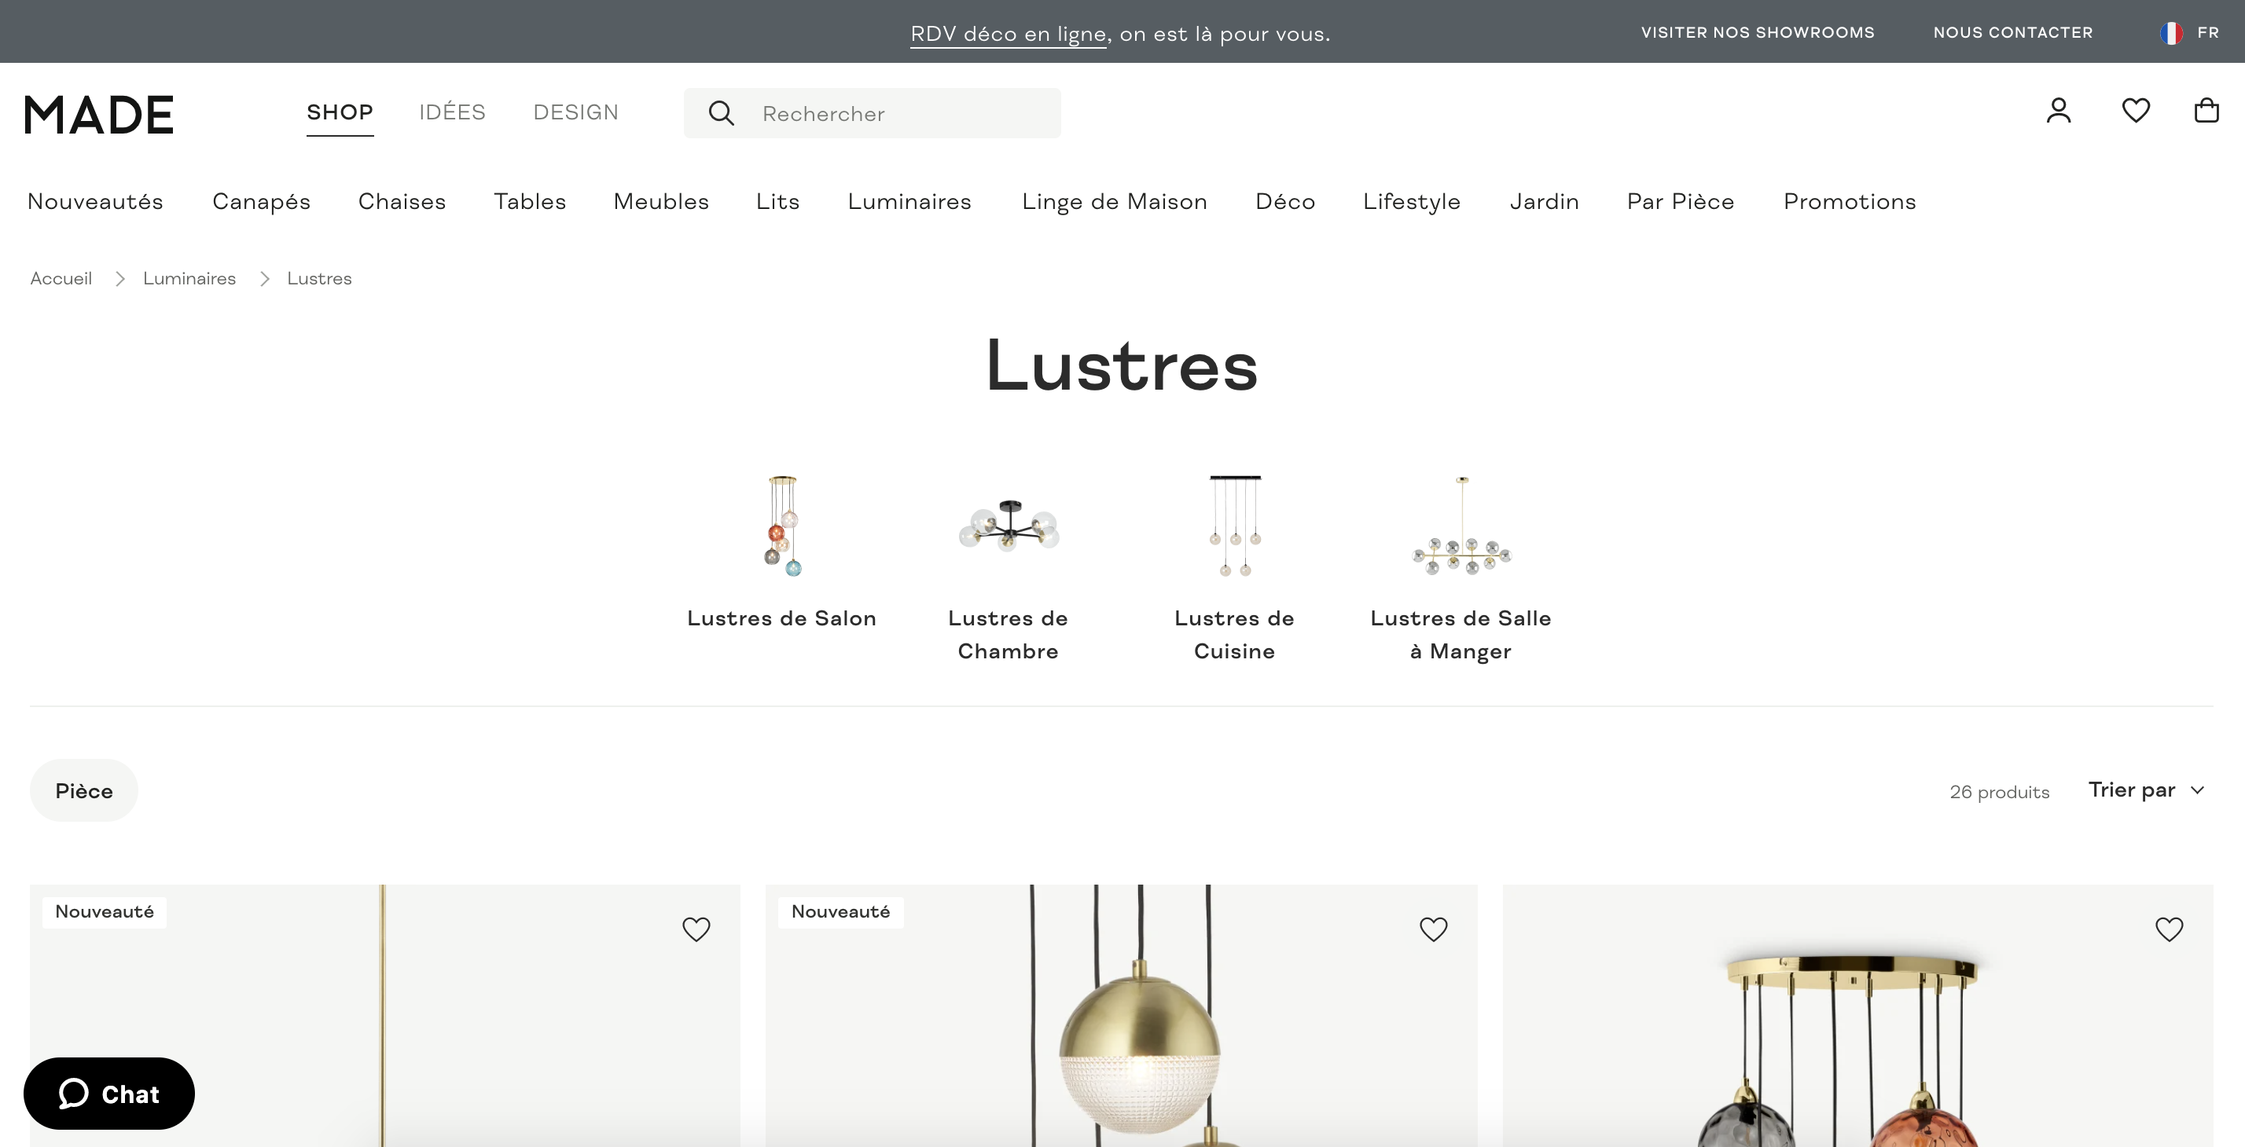Open the Promotions menu
This screenshot has width=2245, height=1147.
1850,201
